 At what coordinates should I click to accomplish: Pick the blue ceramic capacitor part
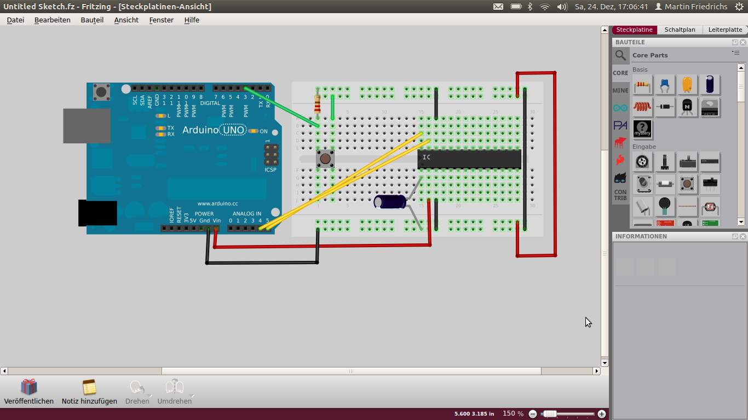click(665, 85)
